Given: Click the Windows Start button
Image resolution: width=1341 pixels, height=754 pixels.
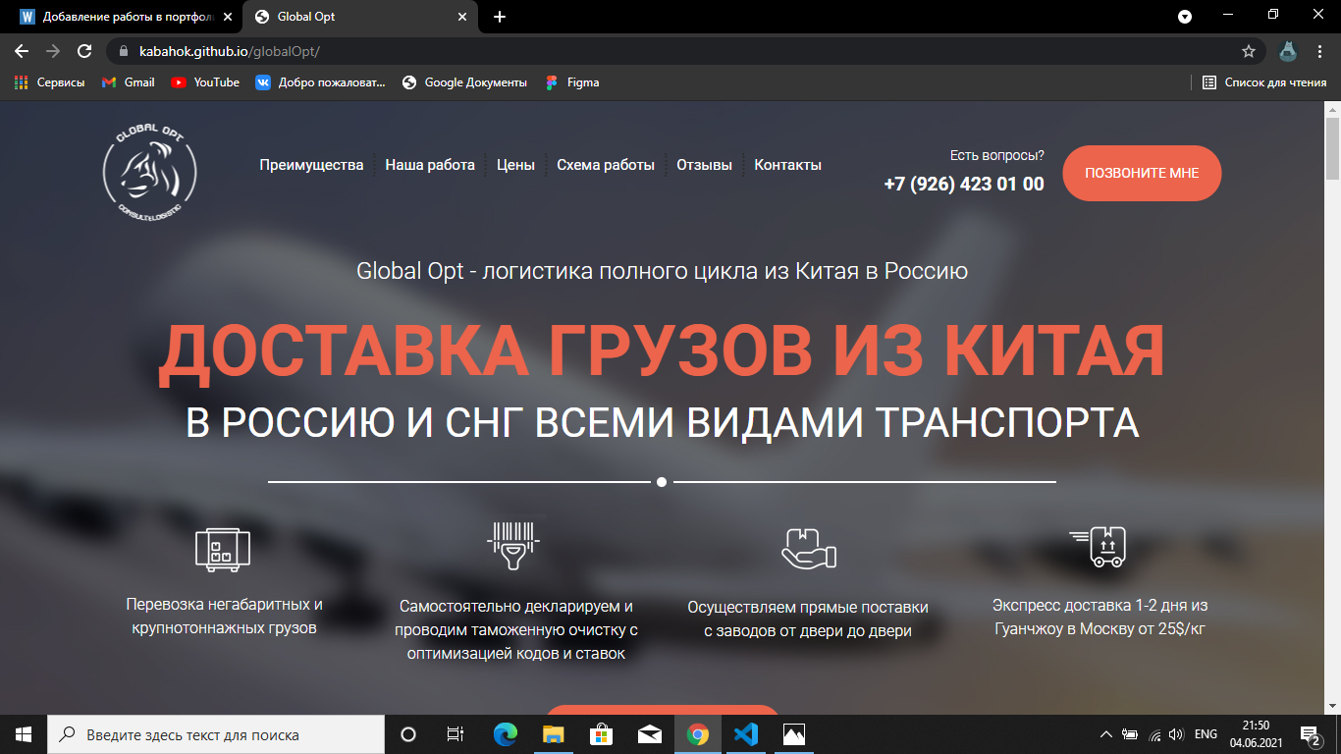Looking at the screenshot, I should click(x=24, y=734).
